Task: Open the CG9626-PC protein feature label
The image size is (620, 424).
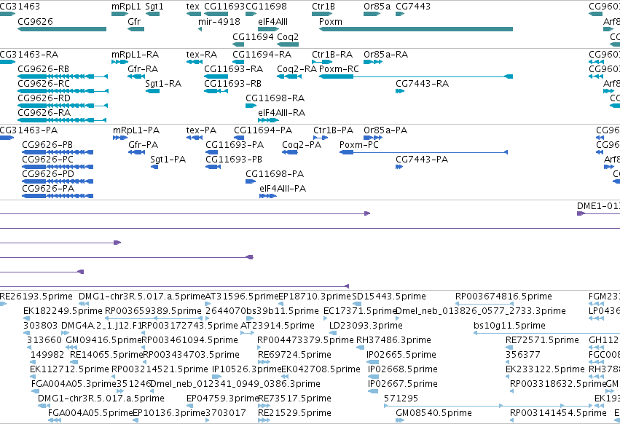Action: pos(48,160)
